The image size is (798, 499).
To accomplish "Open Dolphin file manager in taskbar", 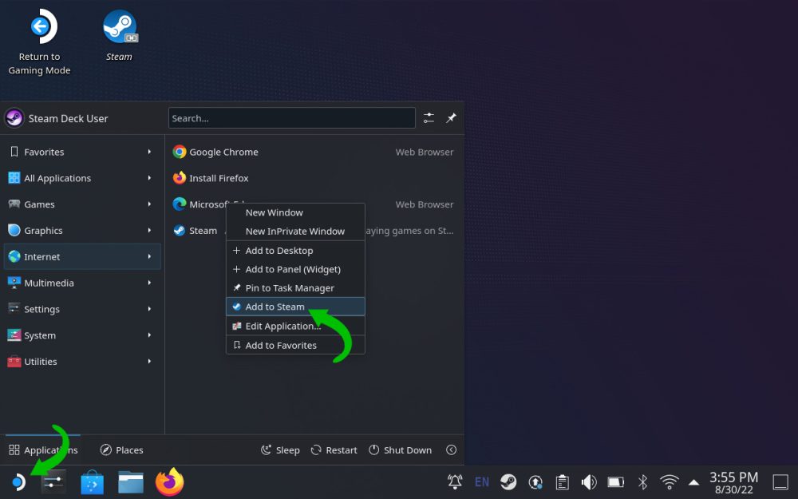I will tap(131, 482).
